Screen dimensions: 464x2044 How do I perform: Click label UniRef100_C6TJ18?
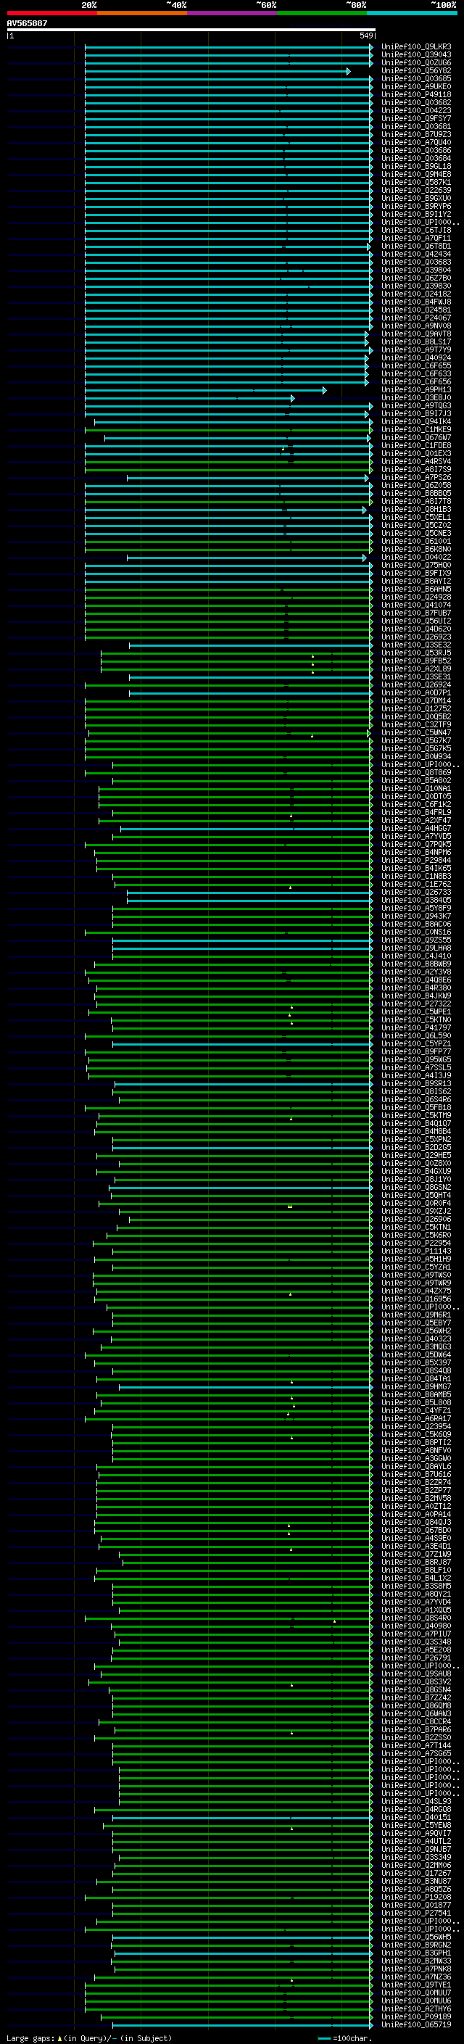point(416,231)
